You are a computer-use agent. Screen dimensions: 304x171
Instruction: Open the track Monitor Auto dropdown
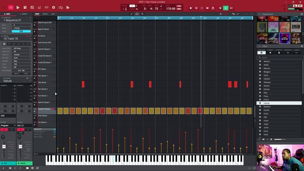pos(22,58)
